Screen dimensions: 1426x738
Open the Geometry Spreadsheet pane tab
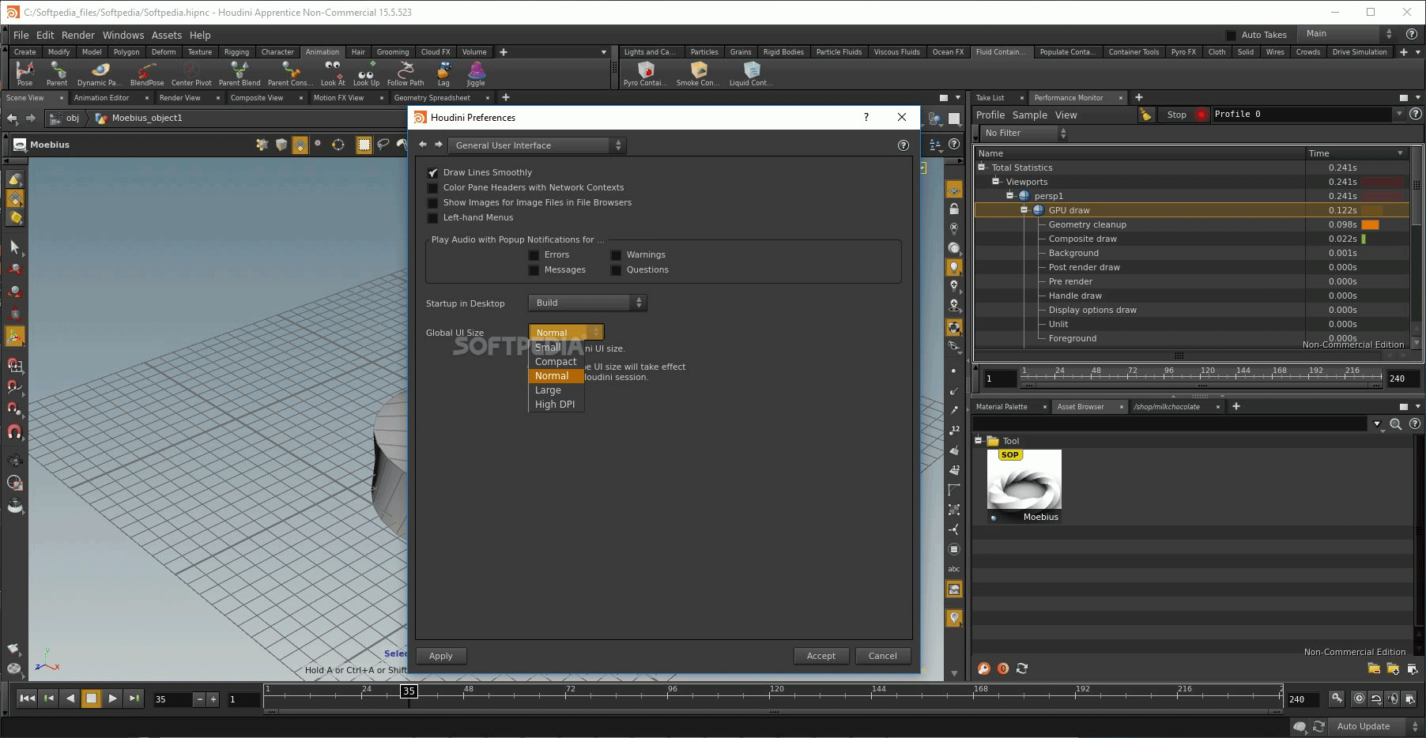(x=432, y=98)
